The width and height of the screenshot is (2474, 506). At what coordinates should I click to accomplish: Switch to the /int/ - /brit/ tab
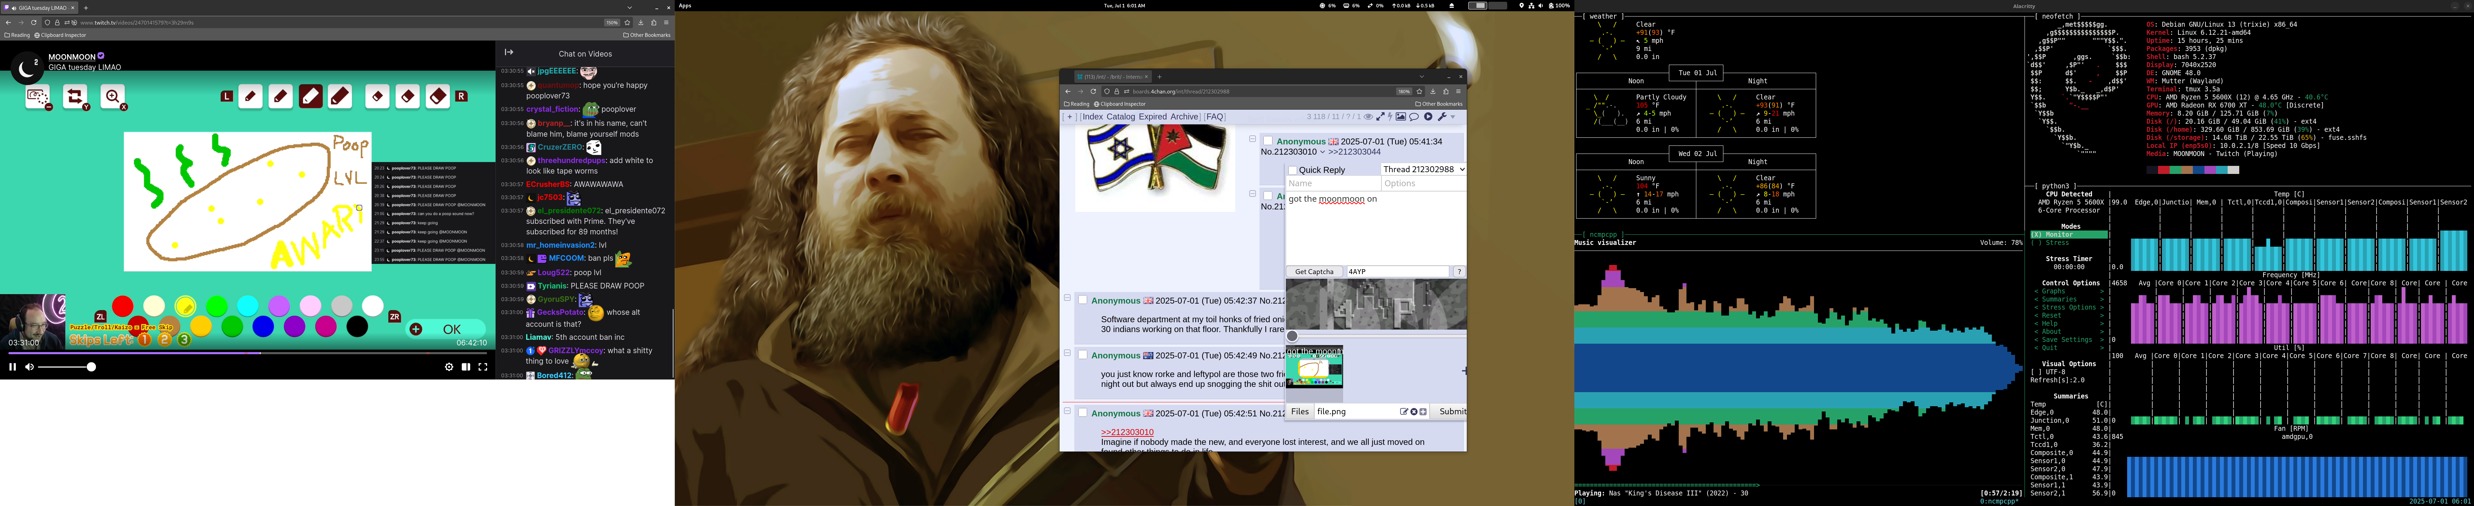point(1112,77)
